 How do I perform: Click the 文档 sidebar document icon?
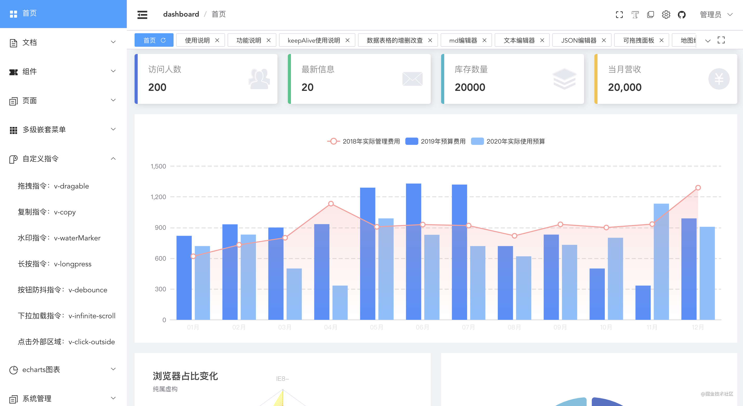click(x=13, y=42)
